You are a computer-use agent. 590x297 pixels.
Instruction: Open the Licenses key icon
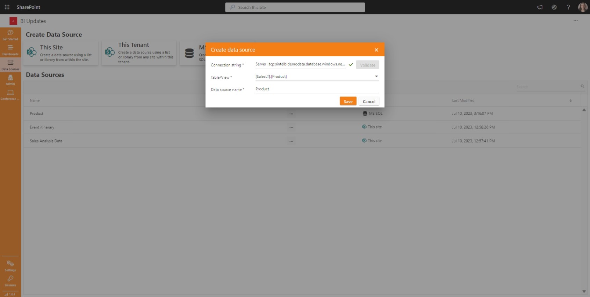(x=10, y=281)
